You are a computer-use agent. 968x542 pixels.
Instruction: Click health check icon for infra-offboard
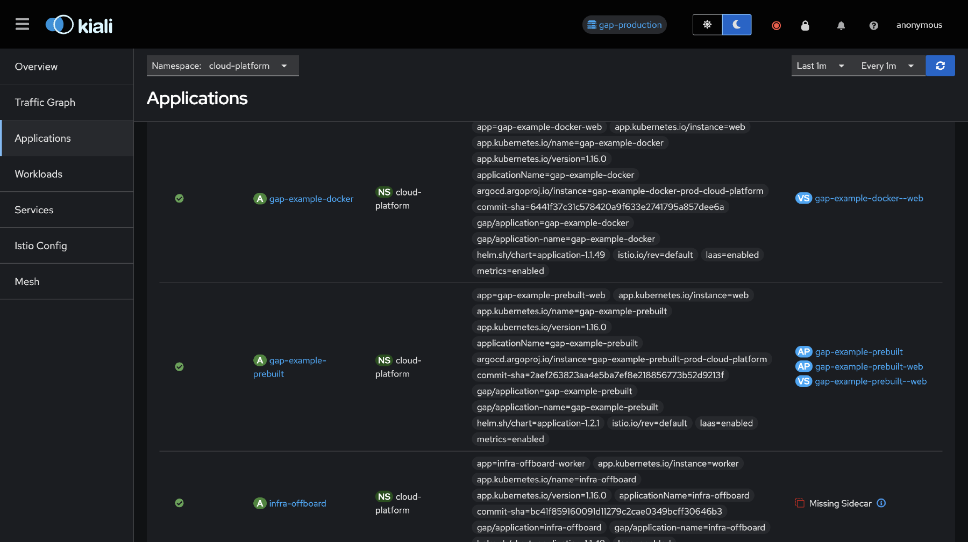click(x=180, y=503)
